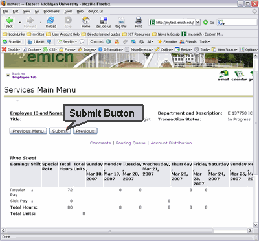Viewport: 259px width, 241px height.
Task: Click the thumbs-down icon in StumbleUpon bar
Action: coord(49,42)
